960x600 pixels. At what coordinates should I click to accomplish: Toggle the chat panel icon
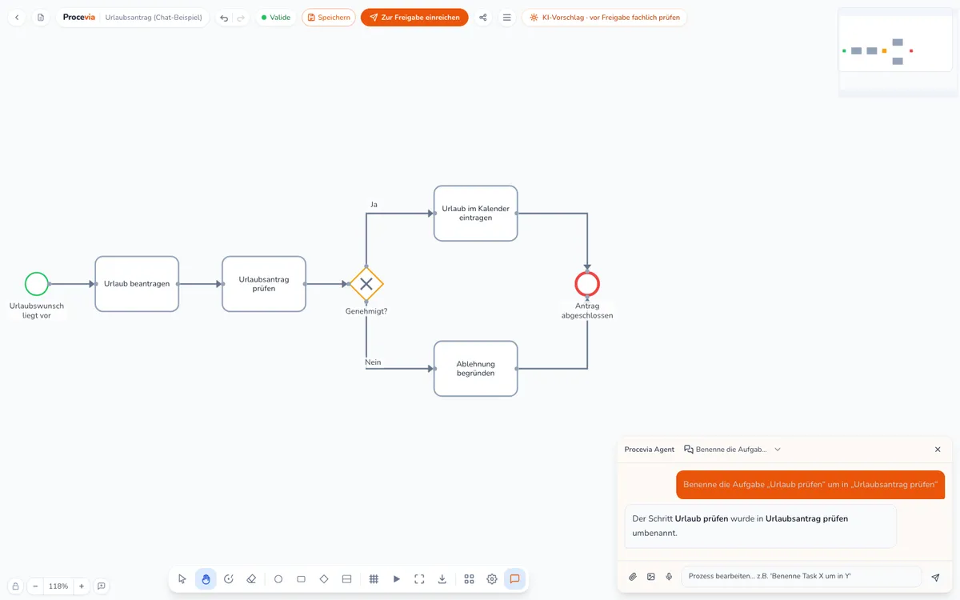tap(515, 579)
